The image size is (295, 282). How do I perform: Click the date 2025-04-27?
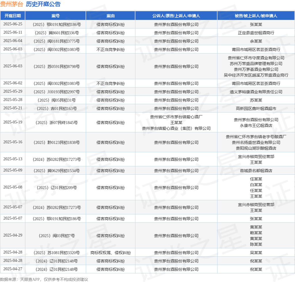point(13,269)
